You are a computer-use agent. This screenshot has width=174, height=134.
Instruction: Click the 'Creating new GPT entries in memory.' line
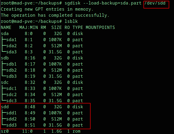(47, 9)
